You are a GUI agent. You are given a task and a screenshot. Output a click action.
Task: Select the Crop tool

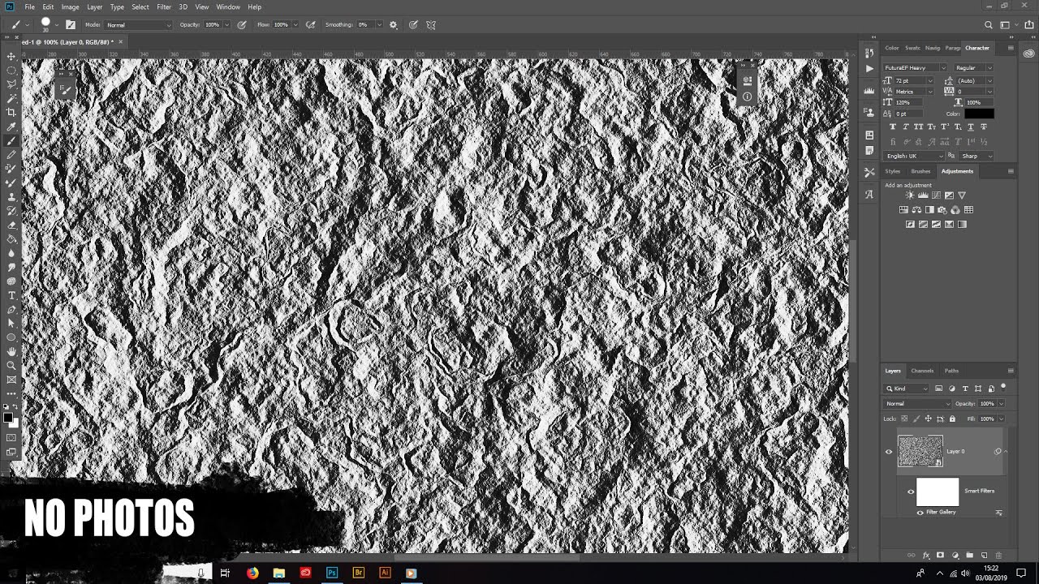[x=11, y=112]
